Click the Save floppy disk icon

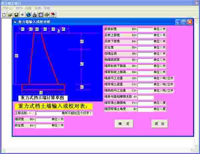pos(16,15)
